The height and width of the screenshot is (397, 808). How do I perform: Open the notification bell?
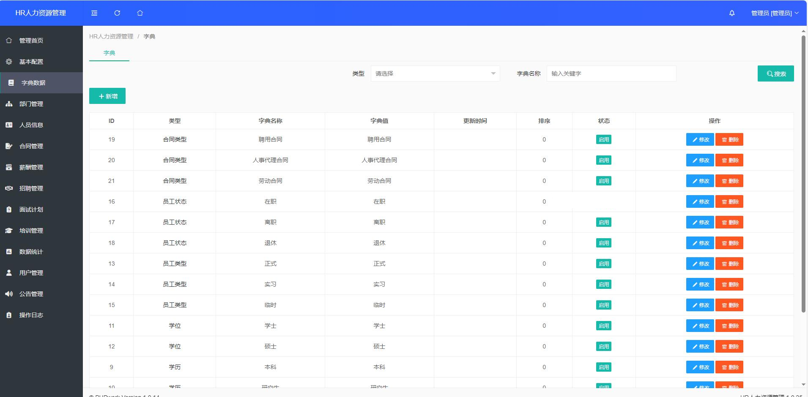pyautogui.click(x=731, y=13)
